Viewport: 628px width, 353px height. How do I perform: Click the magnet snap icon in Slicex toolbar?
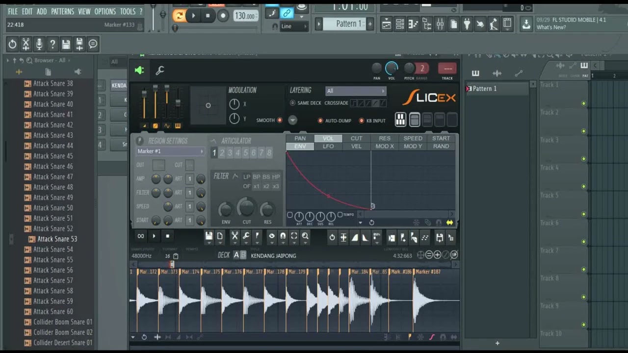(283, 236)
